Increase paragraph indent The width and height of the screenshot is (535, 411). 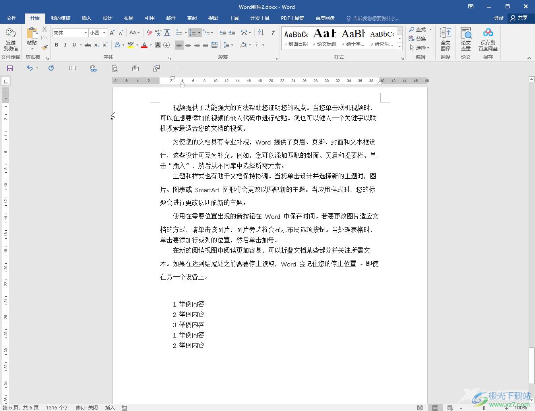232,33
